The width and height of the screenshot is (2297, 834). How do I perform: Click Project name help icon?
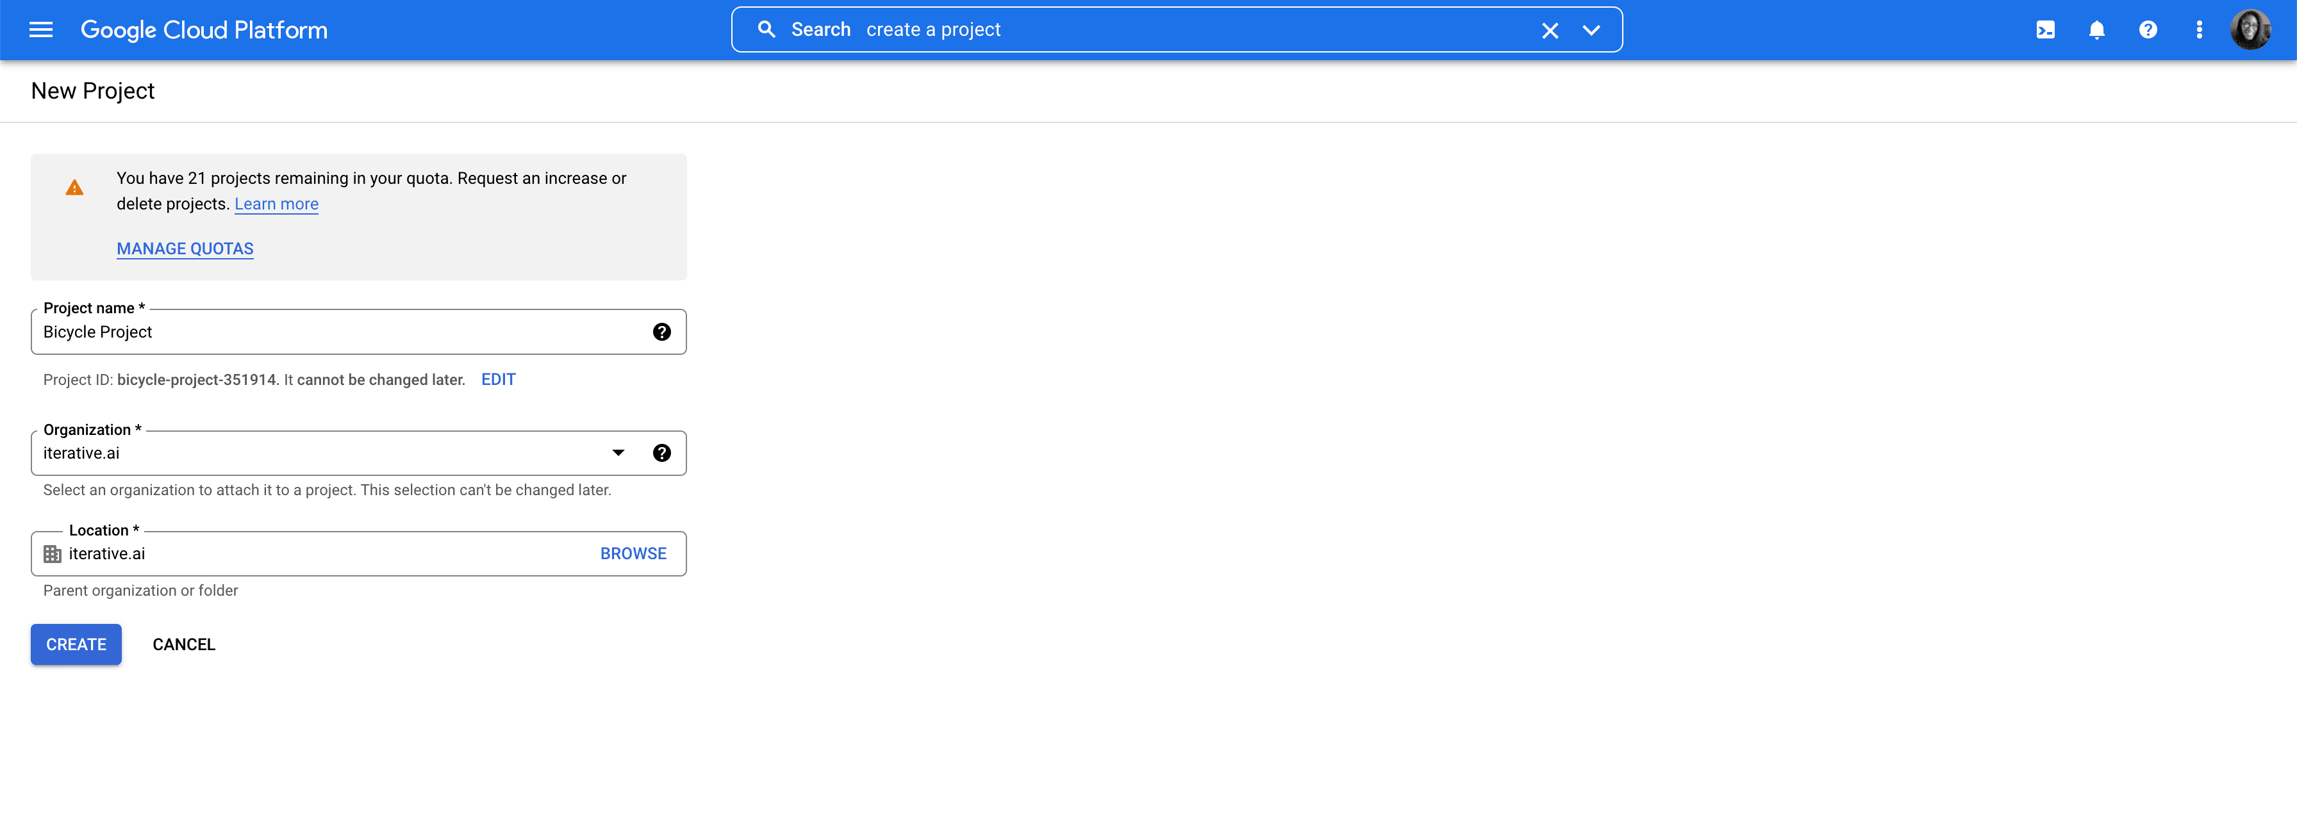point(661,331)
